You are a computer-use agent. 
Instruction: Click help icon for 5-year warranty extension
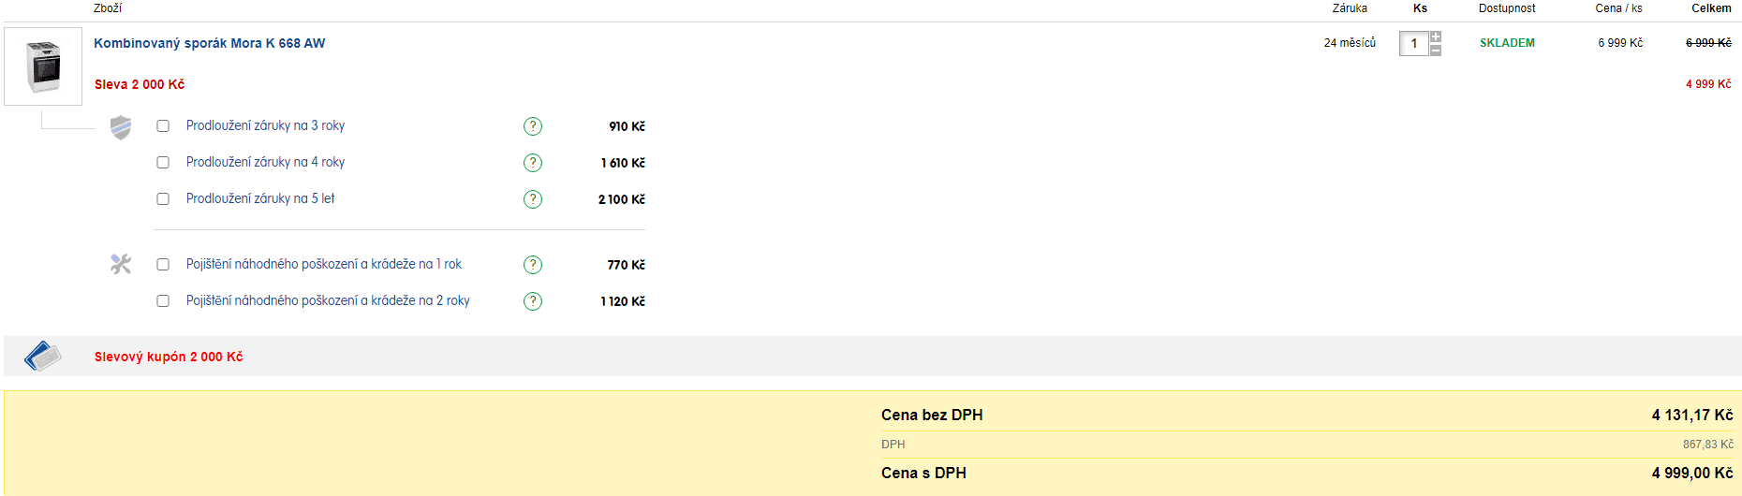tap(533, 199)
